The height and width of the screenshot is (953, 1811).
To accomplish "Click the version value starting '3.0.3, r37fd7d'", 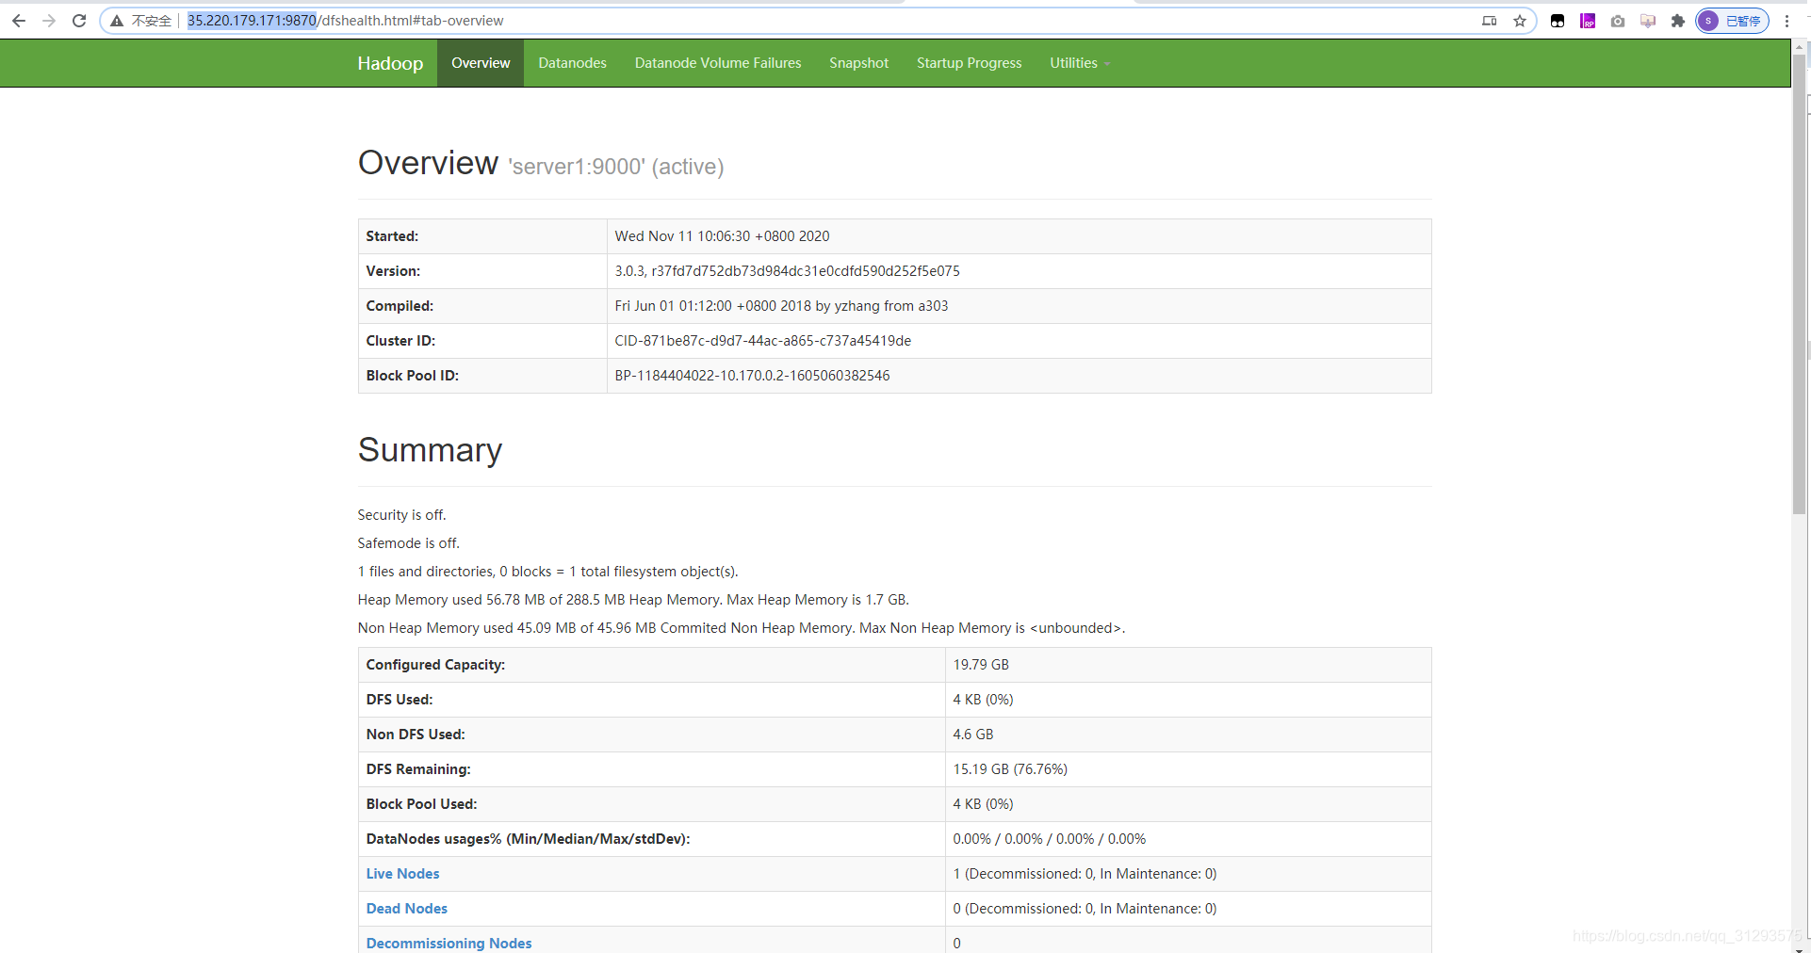I will tap(787, 271).
